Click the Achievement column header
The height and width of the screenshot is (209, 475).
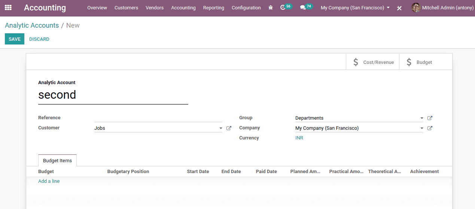(424, 172)
